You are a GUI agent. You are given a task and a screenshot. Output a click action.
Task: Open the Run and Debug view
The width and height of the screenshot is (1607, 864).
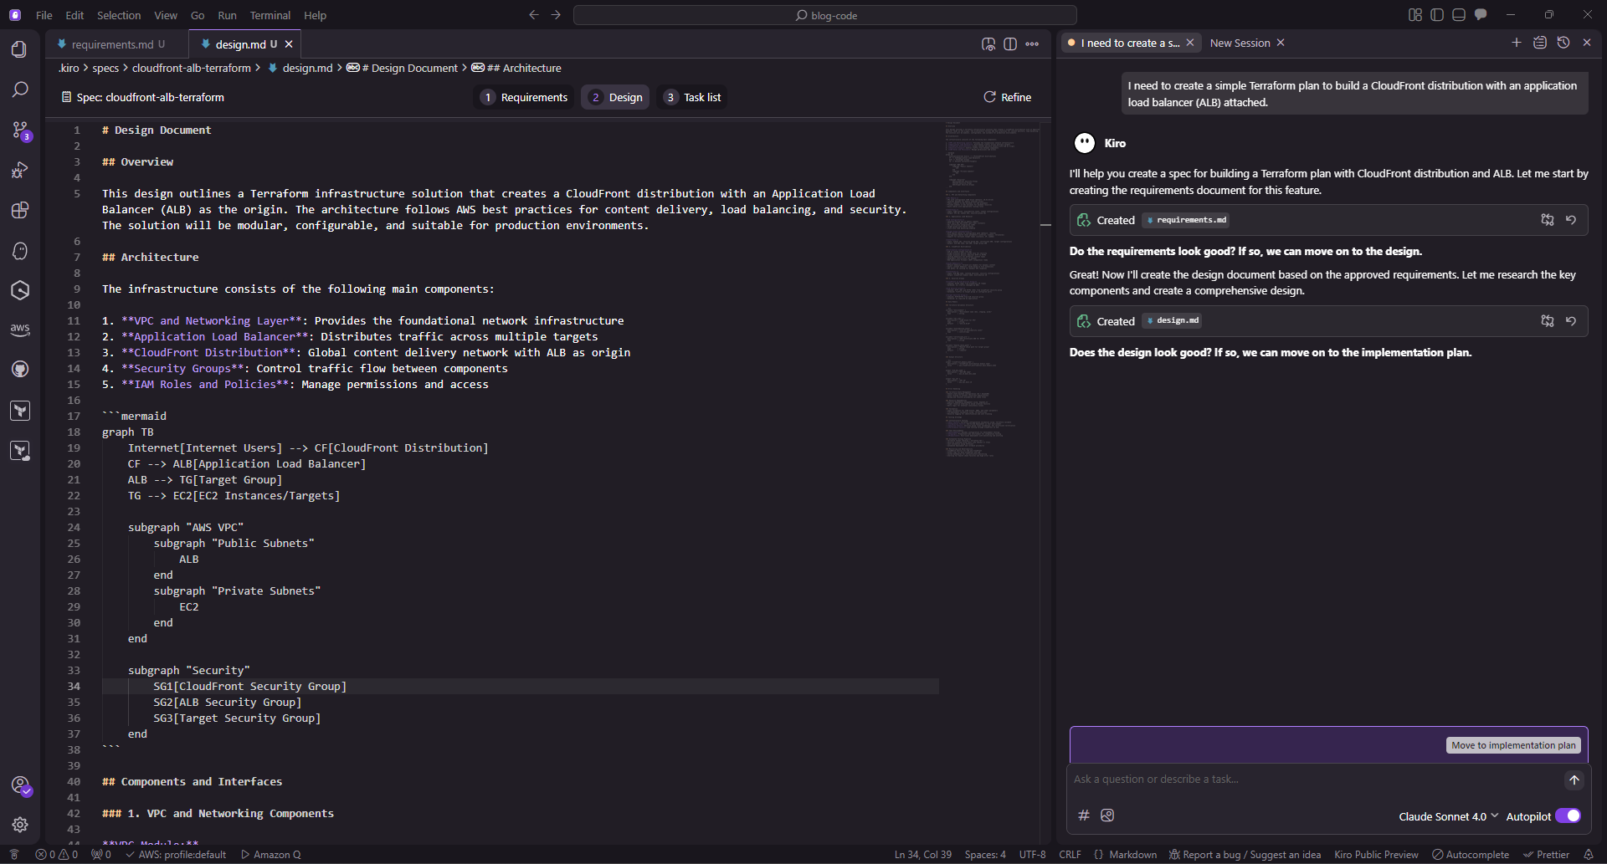pos(20,170)
